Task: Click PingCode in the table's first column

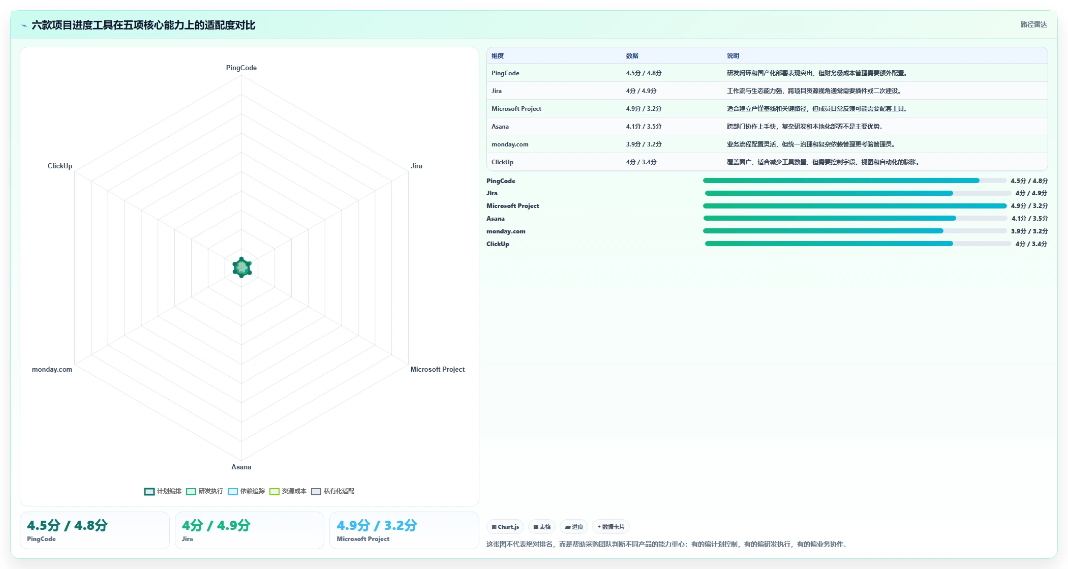Action: pos(505,73)
